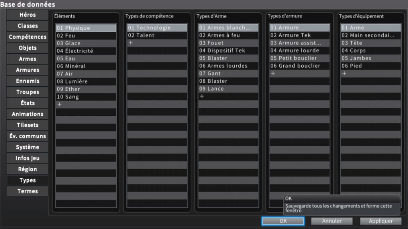Screen dimensions: 408x229
Task: Select weapon type 09 Lance
Action: [228, 89]
